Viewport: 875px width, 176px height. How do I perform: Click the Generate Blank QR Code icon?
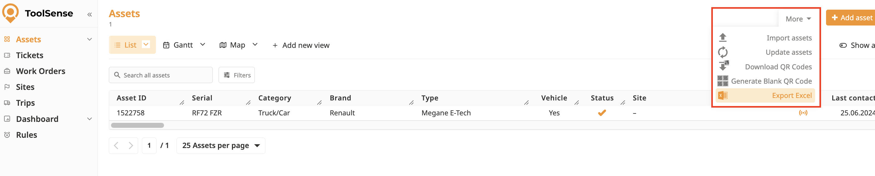click(x=723, y=81)
